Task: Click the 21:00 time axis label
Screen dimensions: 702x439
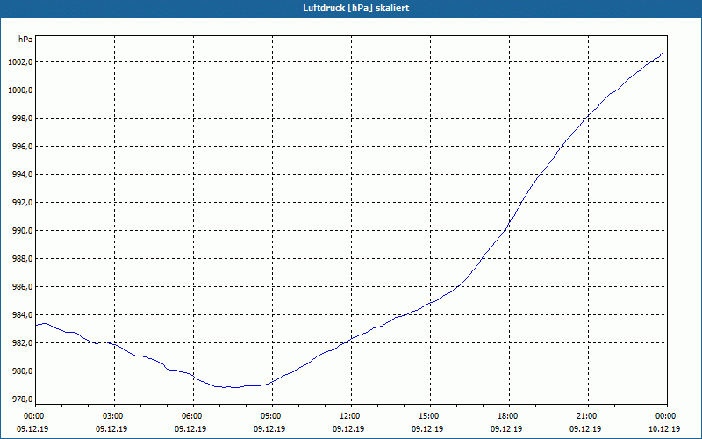Action: tap(588, 416)
